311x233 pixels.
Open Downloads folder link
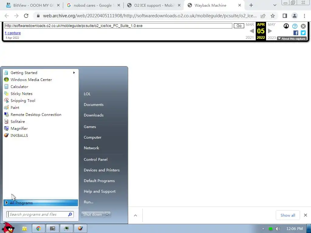pos(94,115)
